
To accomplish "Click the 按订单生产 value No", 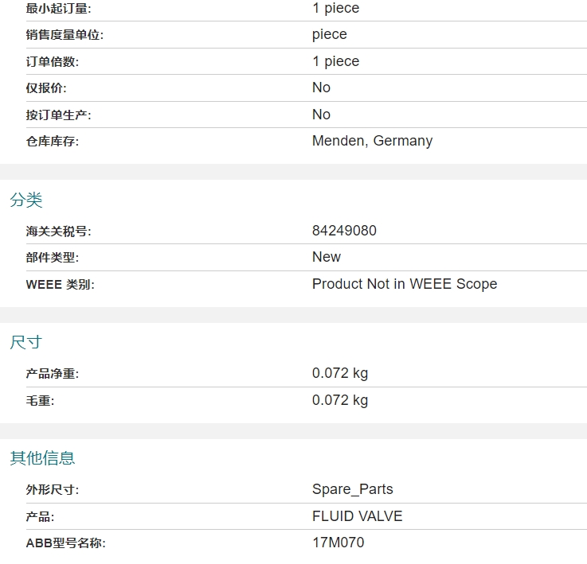I will point(321,115).
